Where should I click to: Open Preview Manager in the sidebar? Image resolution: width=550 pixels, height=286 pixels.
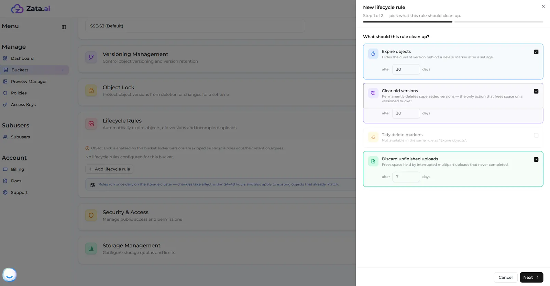click(29, 82)
